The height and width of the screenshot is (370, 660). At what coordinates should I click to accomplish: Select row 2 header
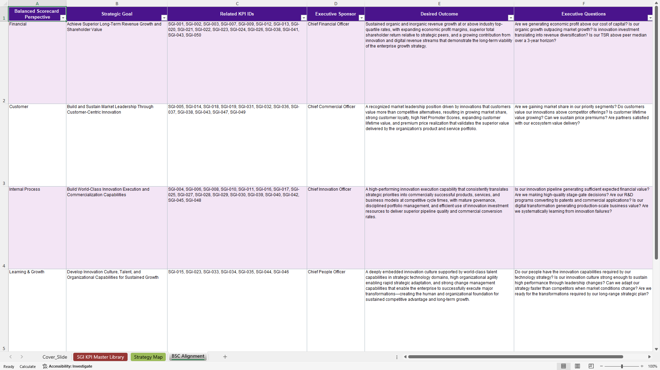4,63
